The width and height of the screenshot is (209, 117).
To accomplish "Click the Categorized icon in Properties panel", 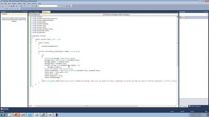I will [181, 17].
